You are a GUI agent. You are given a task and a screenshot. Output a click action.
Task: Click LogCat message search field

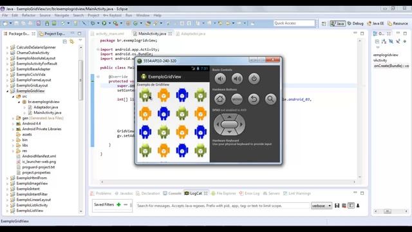pyautogui.click(x=223, y=206)
